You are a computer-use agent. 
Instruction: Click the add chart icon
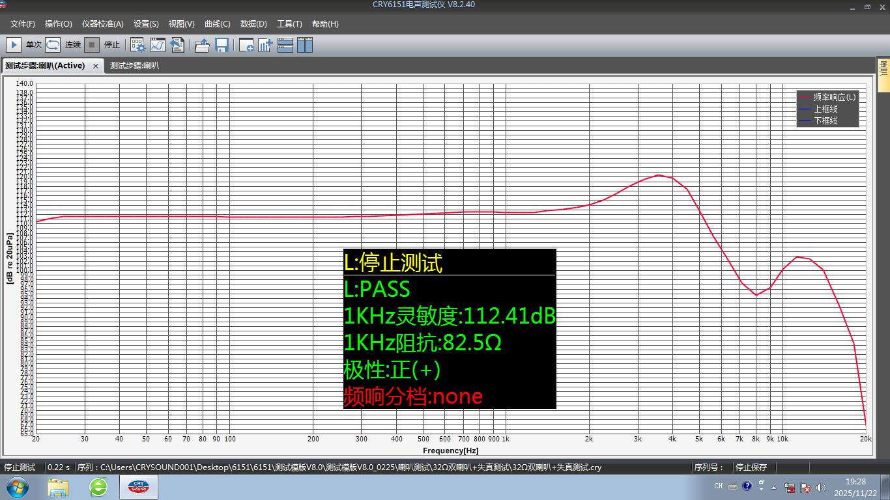click(x=265, y=45)
